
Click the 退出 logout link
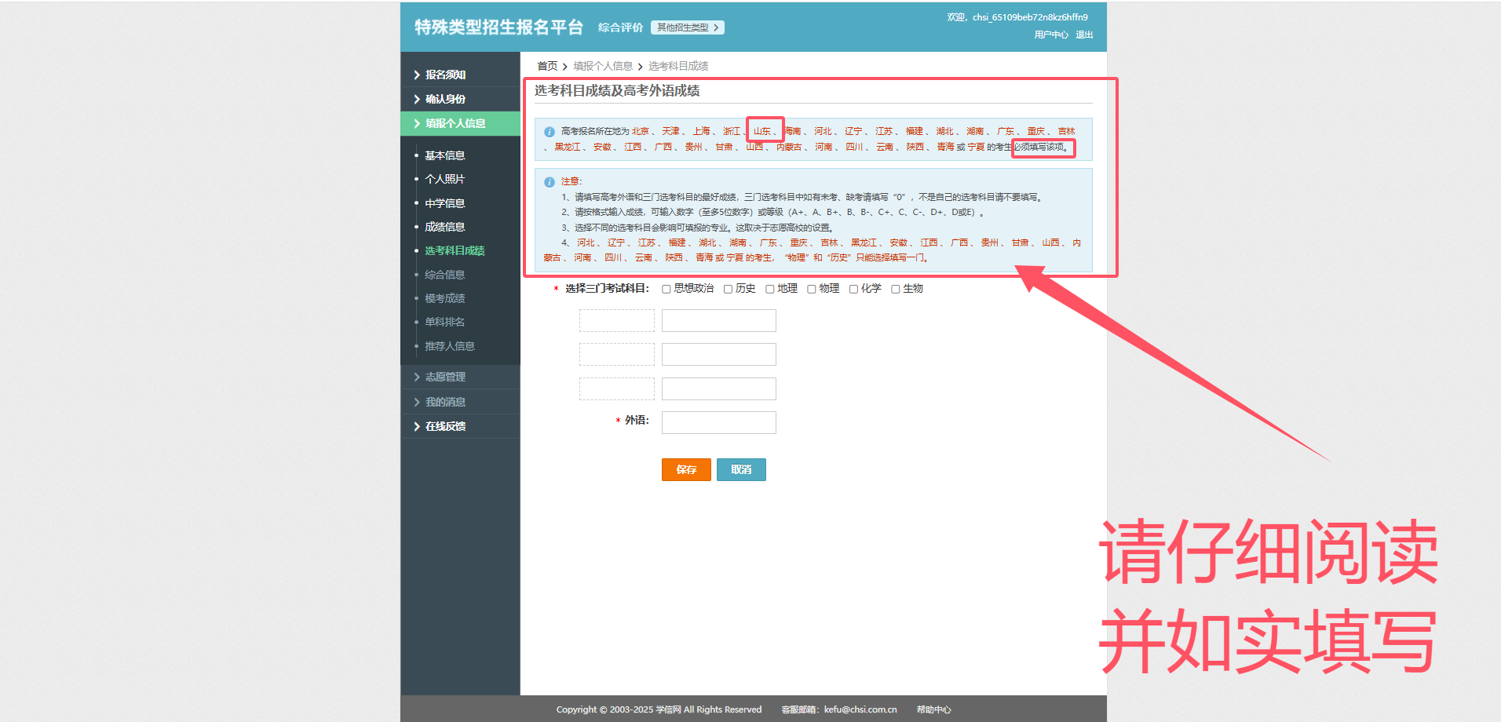[1084, 35]
